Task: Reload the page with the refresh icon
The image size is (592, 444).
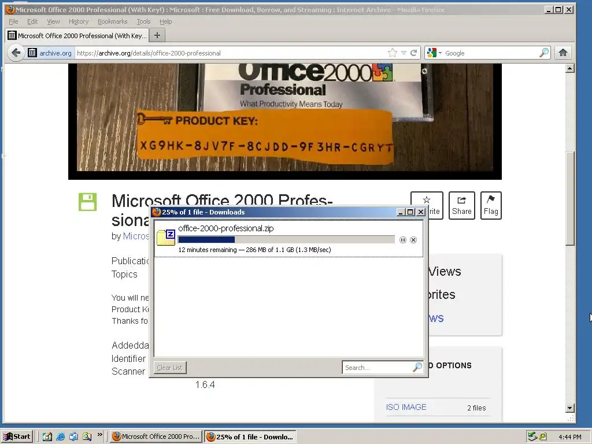Action: pos(414,53)
